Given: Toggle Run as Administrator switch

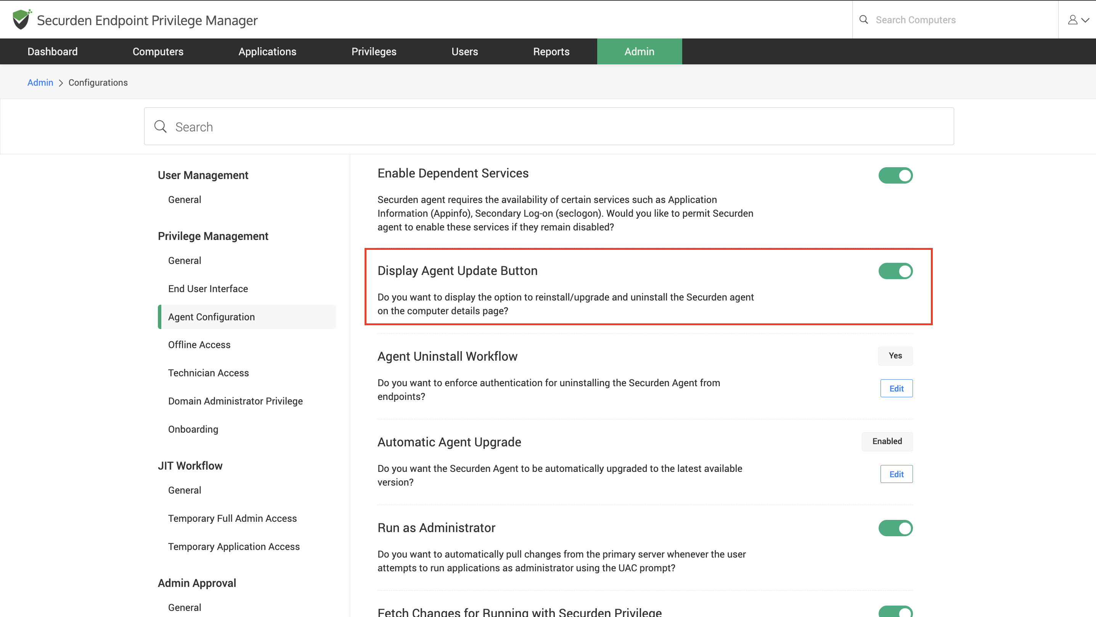Looking at the screenshot, I should tap(896, 528).
